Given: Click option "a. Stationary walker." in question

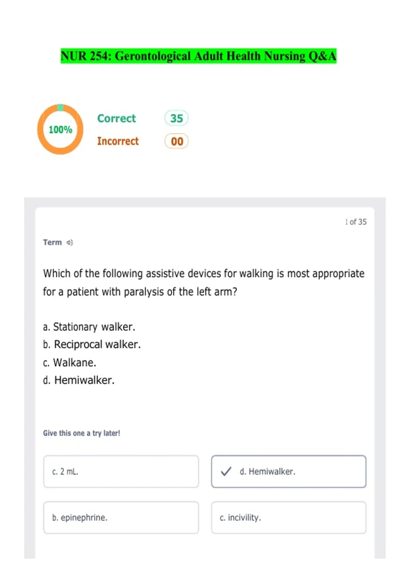Looking at the screenshot, I should 89,327.
